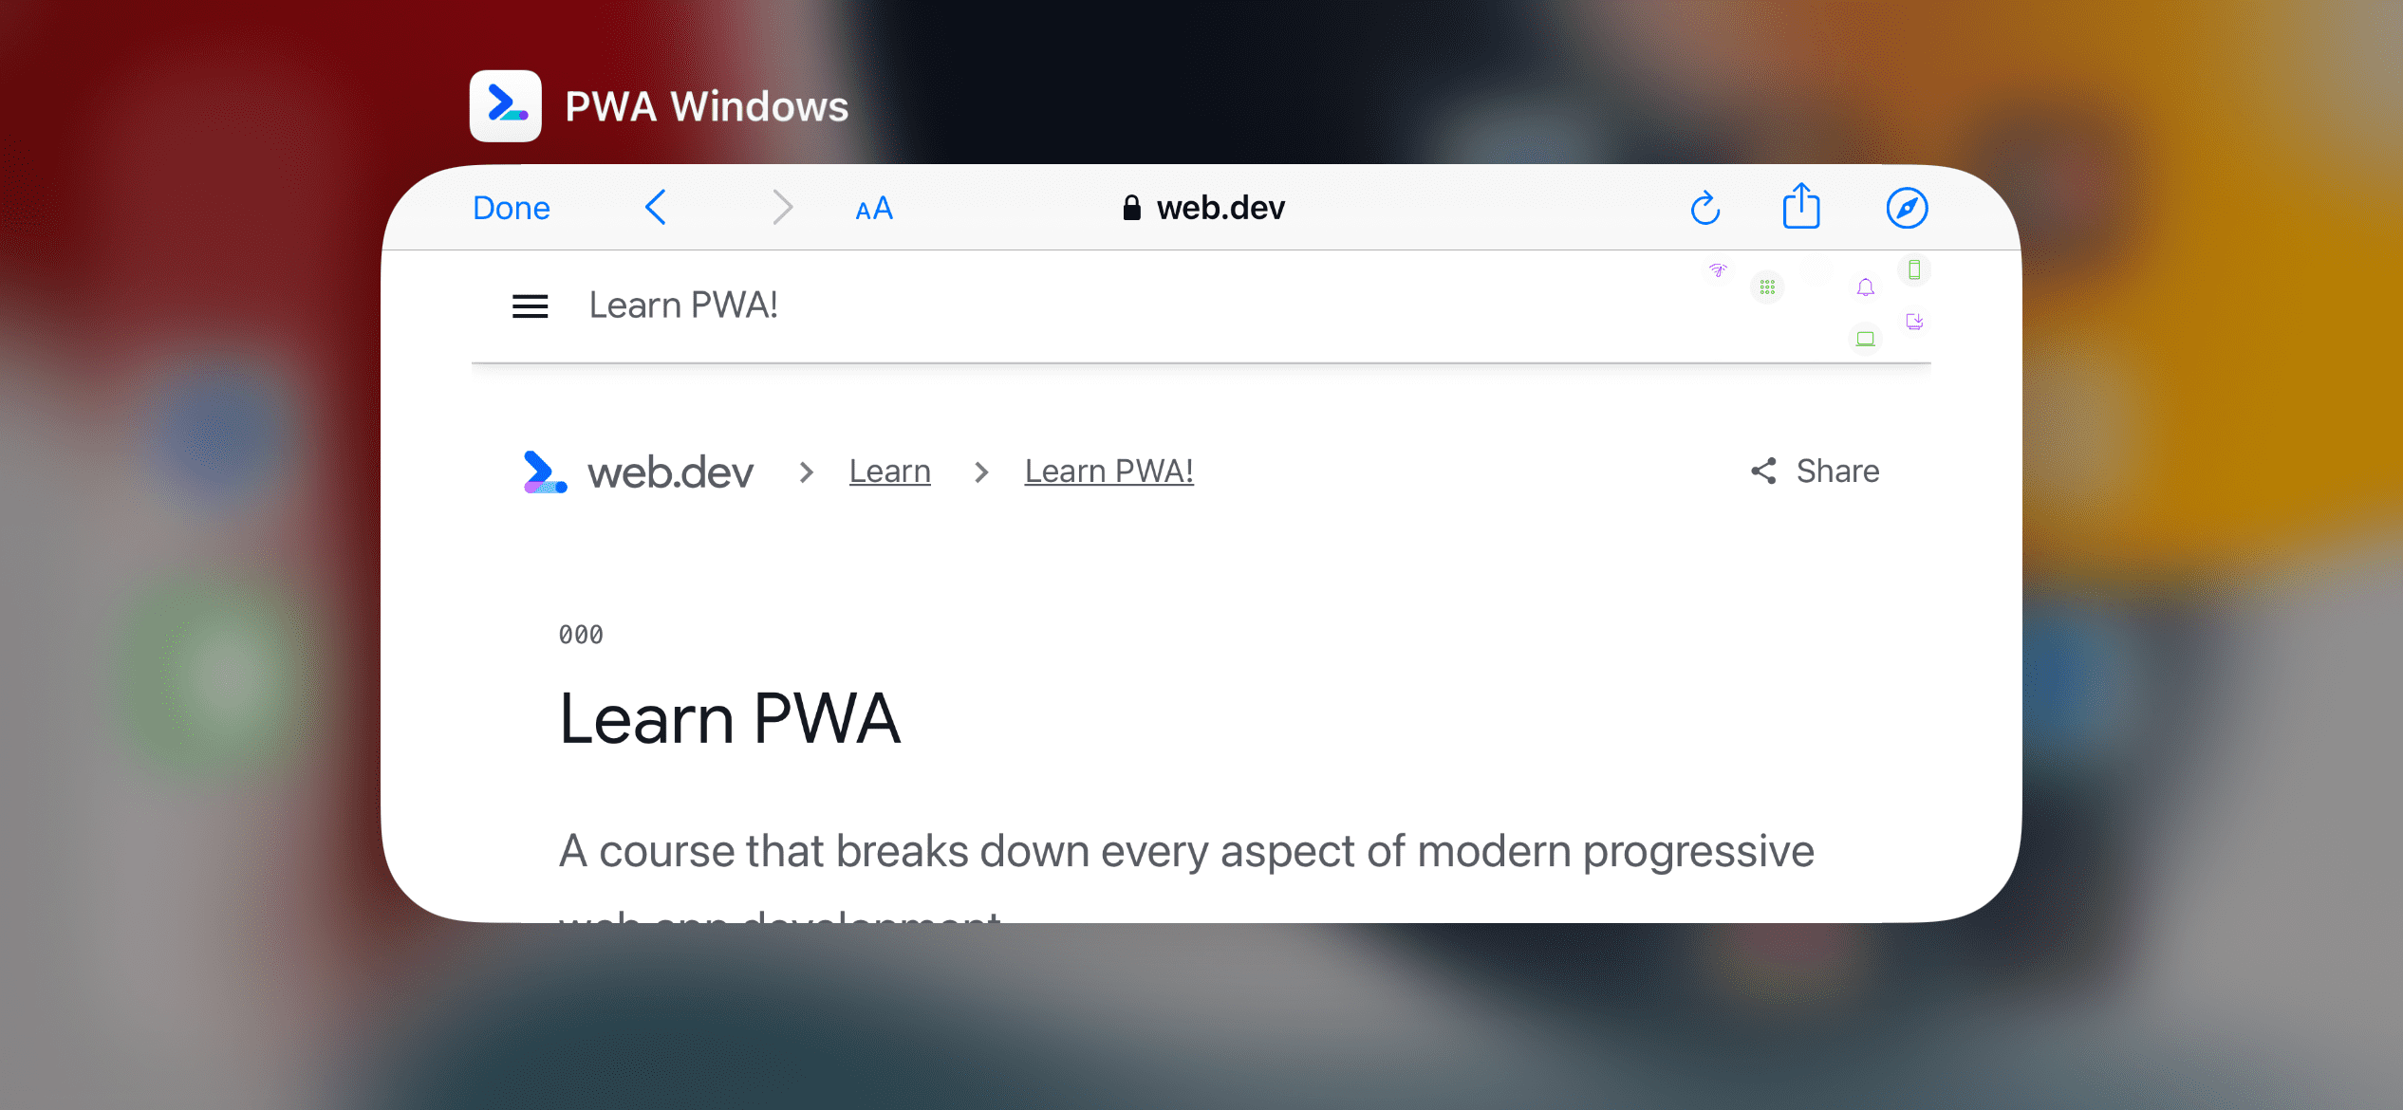Image resolution: width=2403 pixels, height=1110 pixels.
Task: Click the compass/navigation icon
Action: pyautogui.click(x=1908, y=207)
